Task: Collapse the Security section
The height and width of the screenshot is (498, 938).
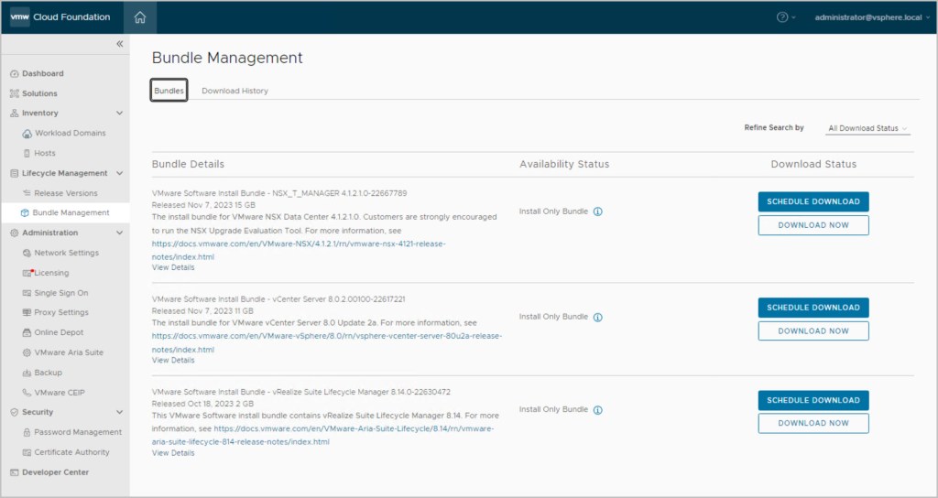Action: (x=119, y=412)
